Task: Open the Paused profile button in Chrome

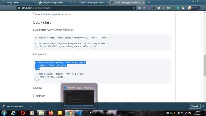Action: pyautogui.click(x=193, y=8)
